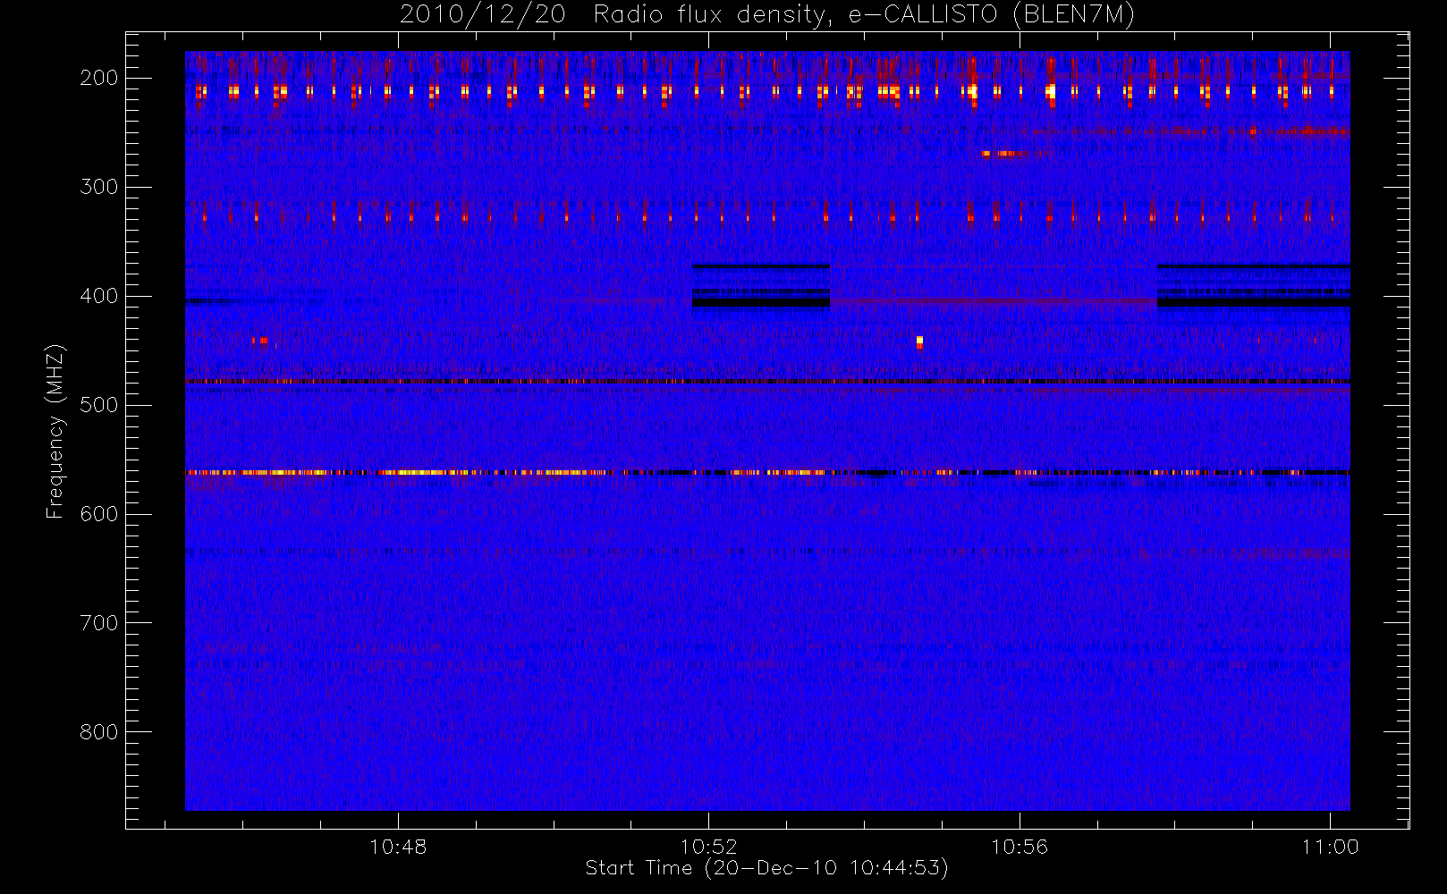Click the 'Frequency (MHz)' y-axis label
1447x894 pixels.
(55, 431)
